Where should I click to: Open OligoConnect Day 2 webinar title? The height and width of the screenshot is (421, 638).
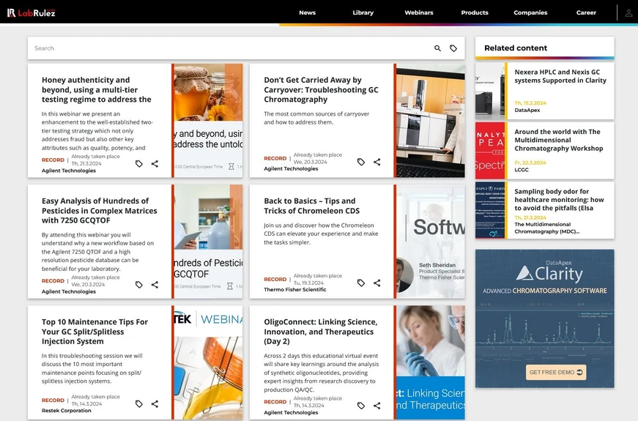tap(320, 332)
